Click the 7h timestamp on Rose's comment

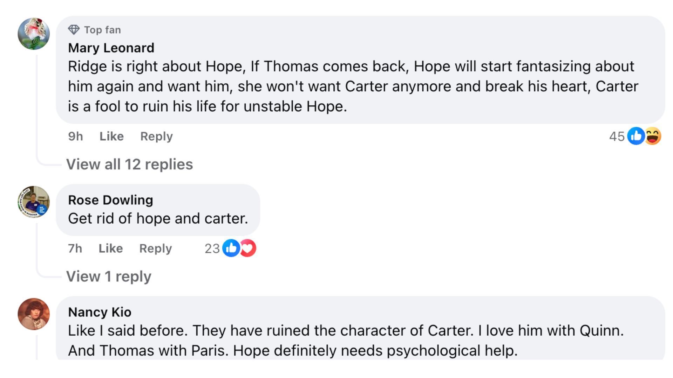point(75,248)
